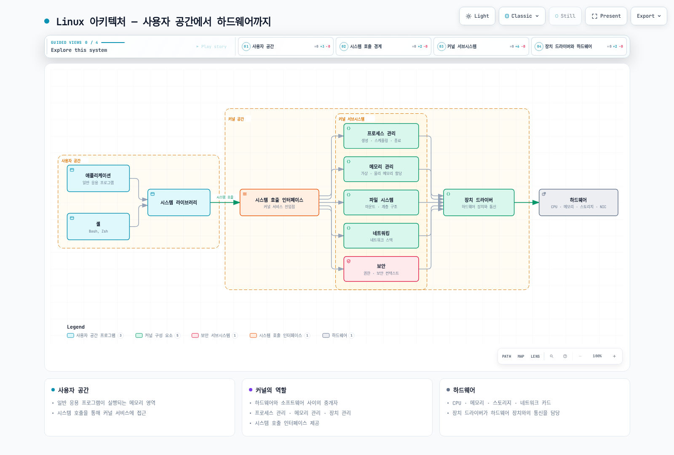Click the window icon on 시스템 라이브러리 node

(152, 194)
